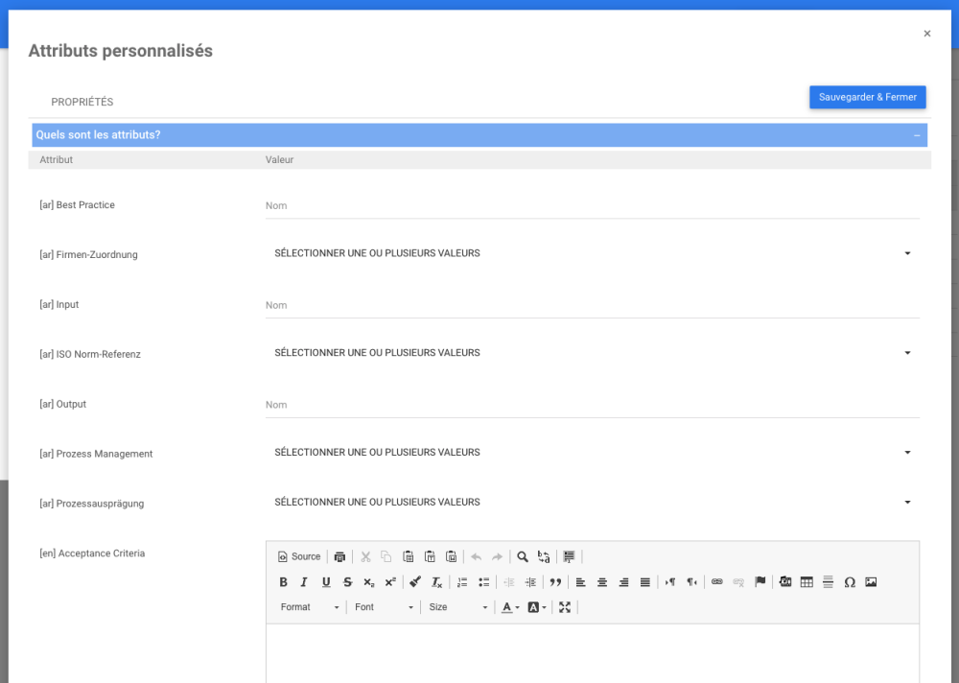Click the Print icon in editor toolbar
The height and width of the screenshot is (683, 959).
click(340, 556)
